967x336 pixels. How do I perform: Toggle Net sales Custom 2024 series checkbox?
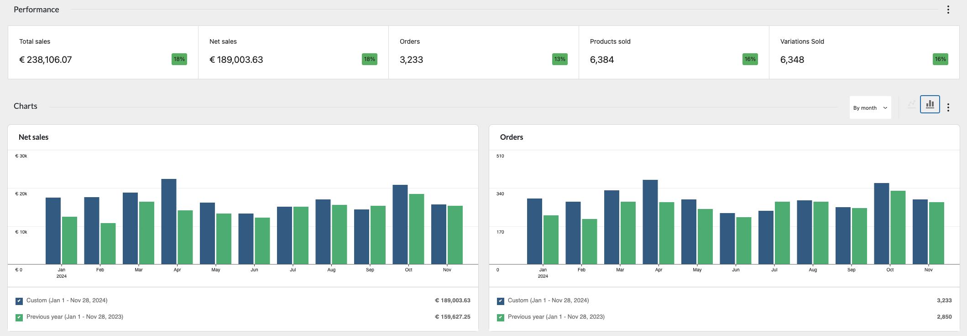(19, 301)
